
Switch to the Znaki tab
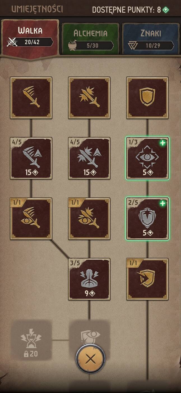click(150, 39)
